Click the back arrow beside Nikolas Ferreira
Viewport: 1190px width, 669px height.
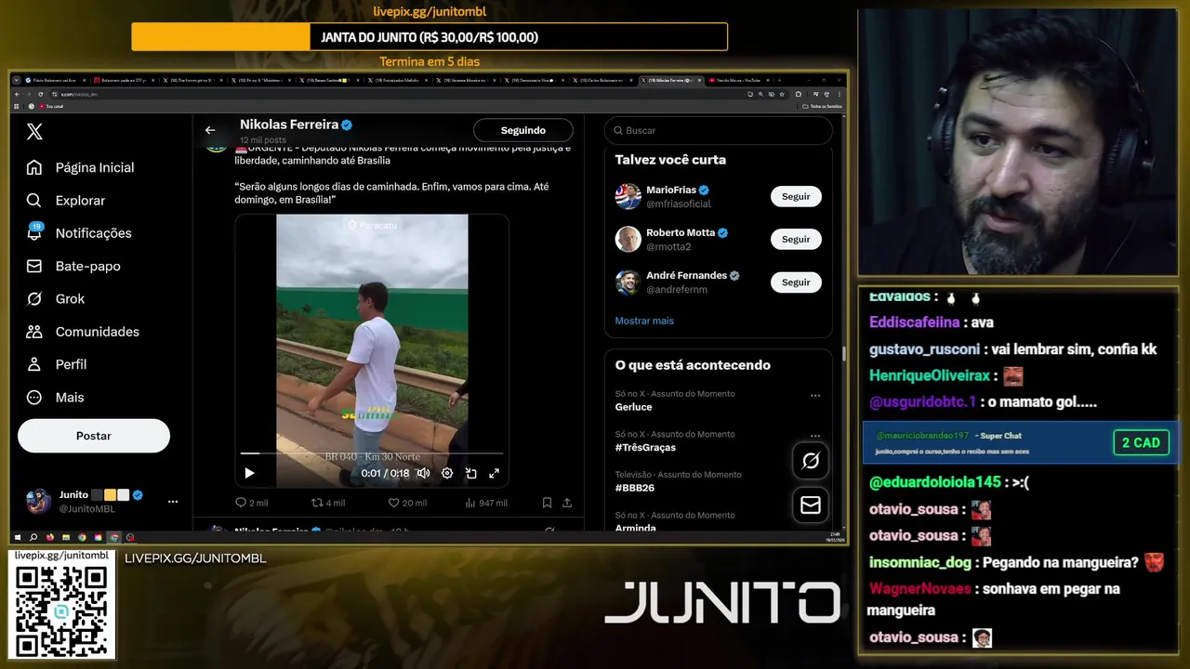tap(210, 130)
